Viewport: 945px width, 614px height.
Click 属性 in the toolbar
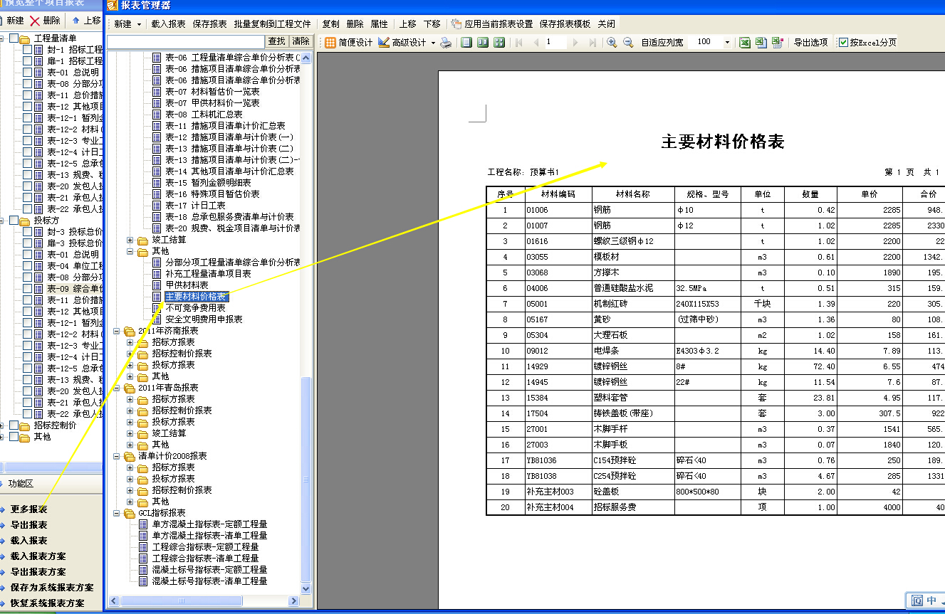(x=380, y=24)
